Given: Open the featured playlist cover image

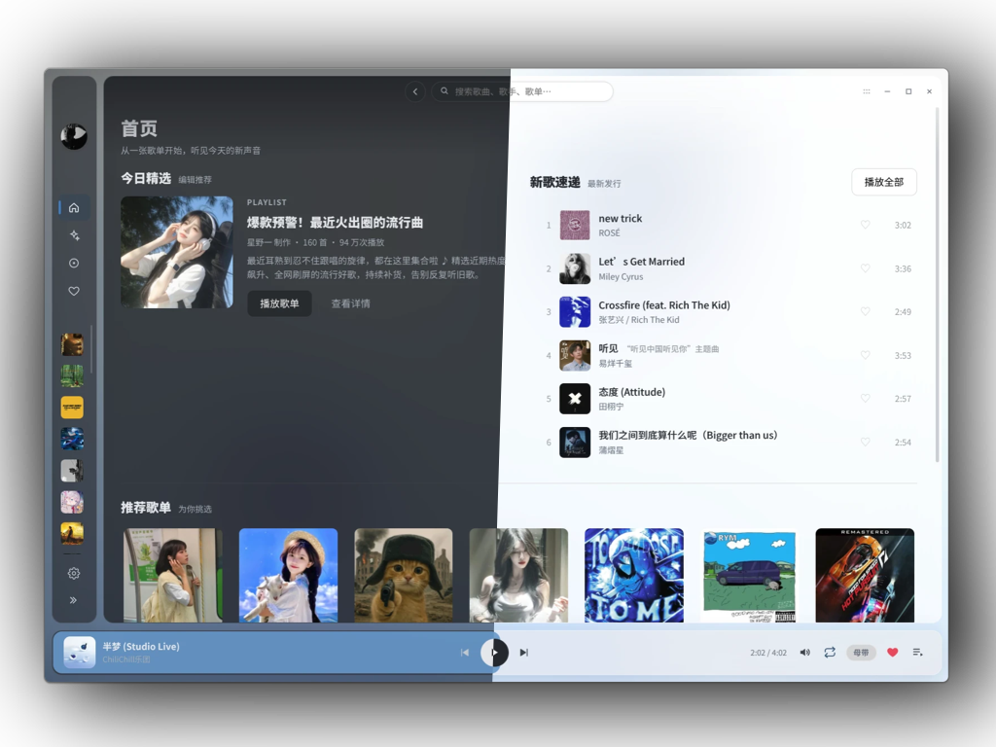Looking at the screenshot, I should pos(177,252).
